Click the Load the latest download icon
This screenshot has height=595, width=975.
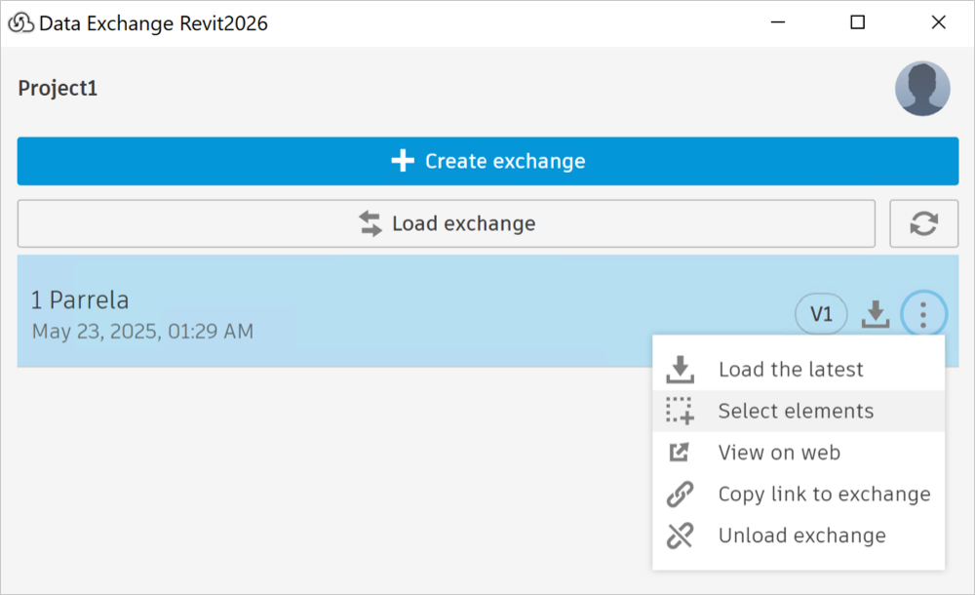680,370
